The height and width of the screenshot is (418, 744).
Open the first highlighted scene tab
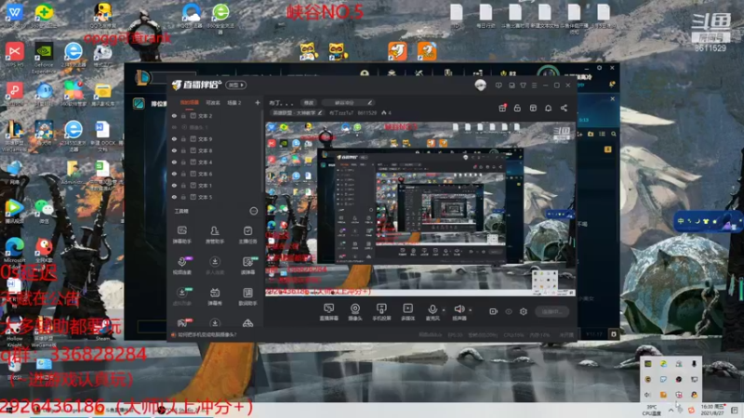[190, 103]
